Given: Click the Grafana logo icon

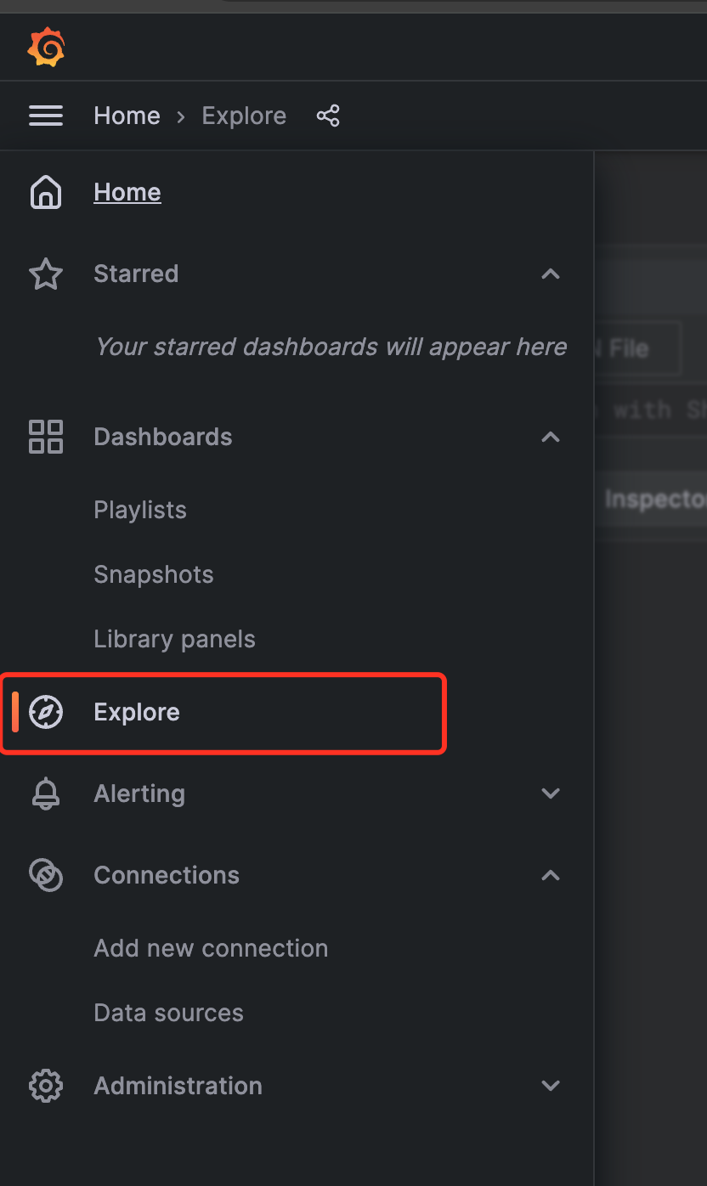Looking at the screenshot, I should click(46, 48).
